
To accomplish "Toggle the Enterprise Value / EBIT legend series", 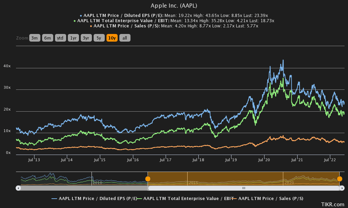I will pos(185,199).
